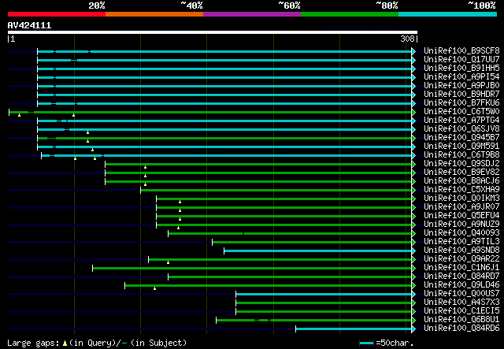The image size is (504, 349).
Task: Click the cyan alignment bar for UniRef100_Q00US7
Action: click(x=324, y=294)
